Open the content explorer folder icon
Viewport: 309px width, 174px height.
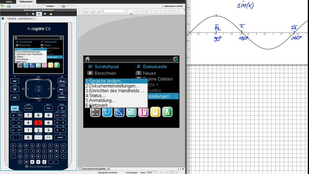click(51, 14)
